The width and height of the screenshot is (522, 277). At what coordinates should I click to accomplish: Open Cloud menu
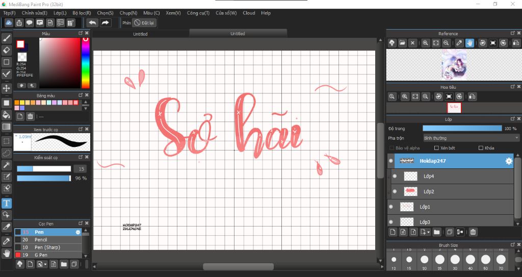(x=249, y=13)
